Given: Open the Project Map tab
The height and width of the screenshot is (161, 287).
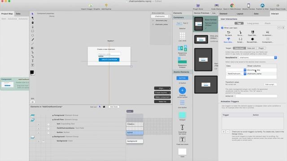Looking at the screenshot, I should point(7,14).
